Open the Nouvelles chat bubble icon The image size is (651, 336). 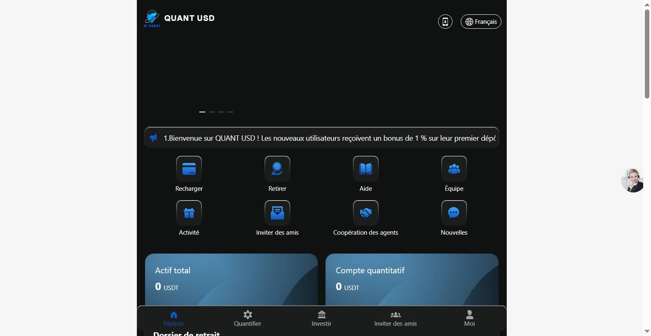coord(454,213)
